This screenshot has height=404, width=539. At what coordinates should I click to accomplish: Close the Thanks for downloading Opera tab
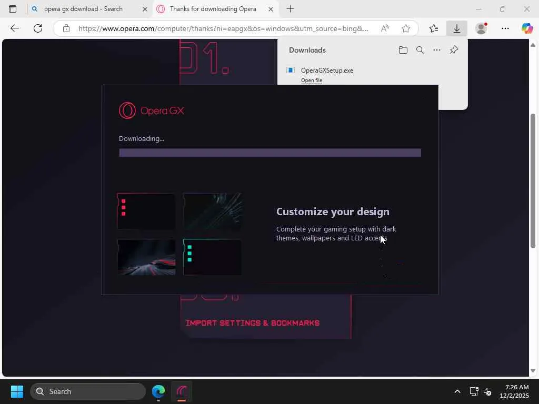(x=271, y=9)
